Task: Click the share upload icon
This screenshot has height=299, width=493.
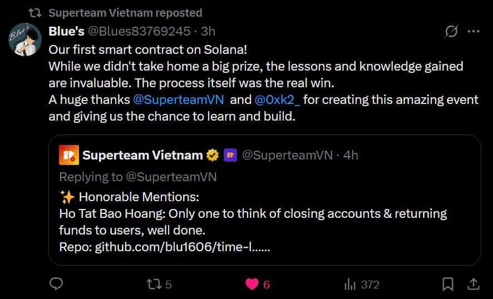Action: 473,284
